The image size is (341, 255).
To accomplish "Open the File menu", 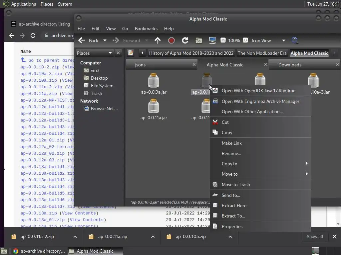I will pos(81,29).
